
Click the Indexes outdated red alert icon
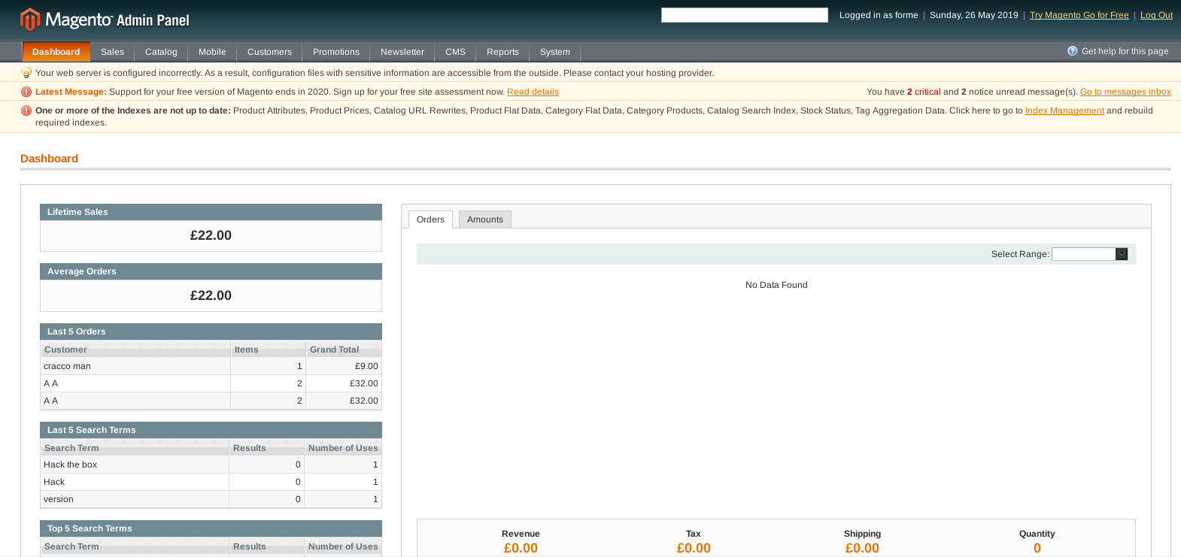[x=26, y=110]
